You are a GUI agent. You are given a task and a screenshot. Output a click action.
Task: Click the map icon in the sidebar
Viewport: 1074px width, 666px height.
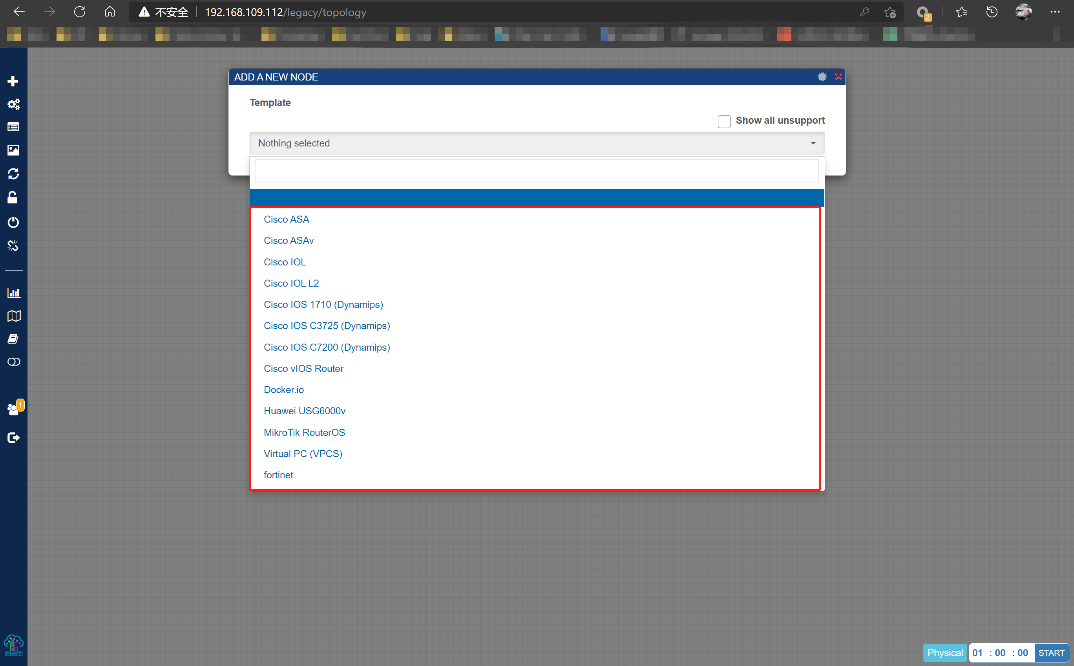pyautogui.click(x=14, y=316)
